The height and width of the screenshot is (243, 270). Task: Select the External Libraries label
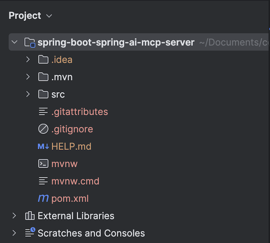pyautogui.click(x=76, y=216)
